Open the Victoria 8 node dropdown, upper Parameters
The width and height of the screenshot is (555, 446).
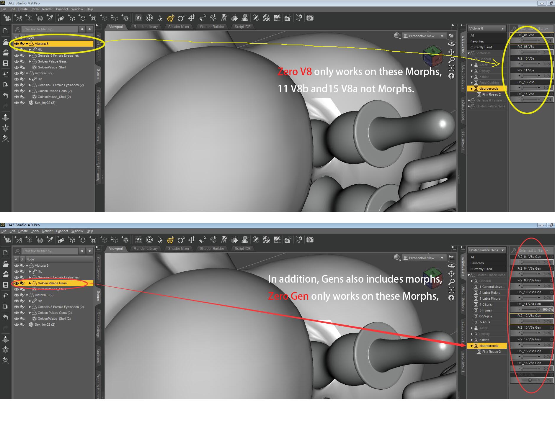point(487,28)
